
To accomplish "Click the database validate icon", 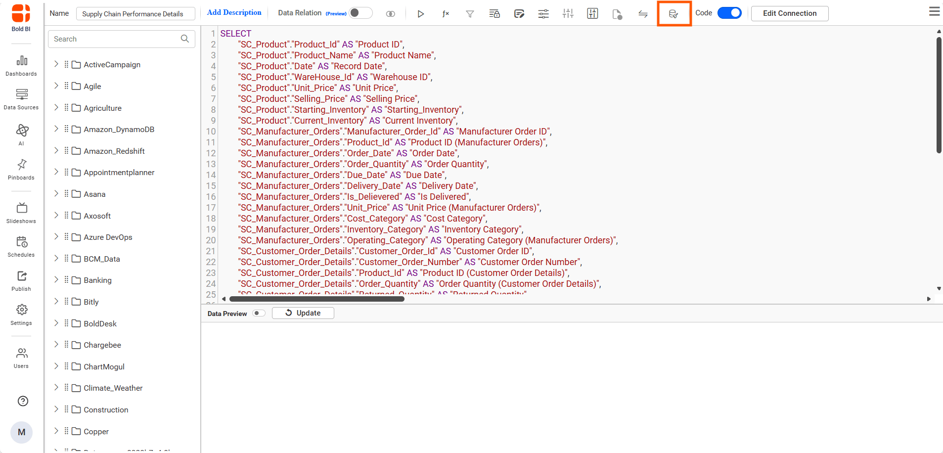I will click(674, 14).
